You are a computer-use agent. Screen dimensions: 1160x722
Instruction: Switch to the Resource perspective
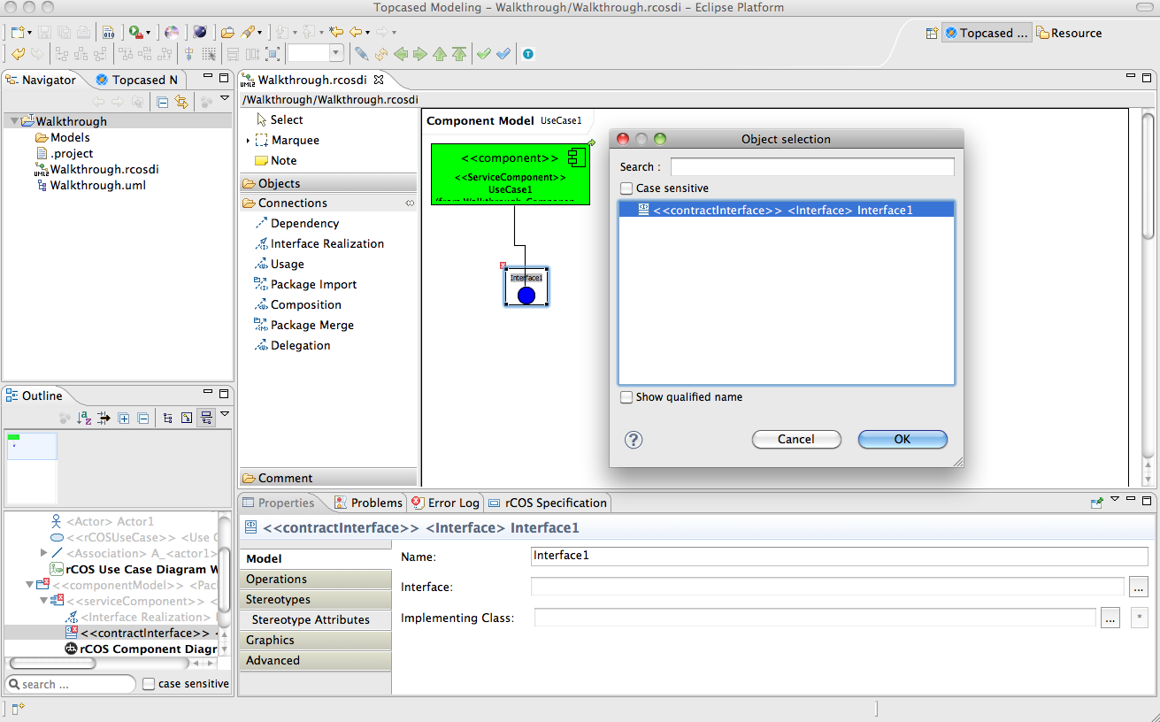click(1070, 33)
